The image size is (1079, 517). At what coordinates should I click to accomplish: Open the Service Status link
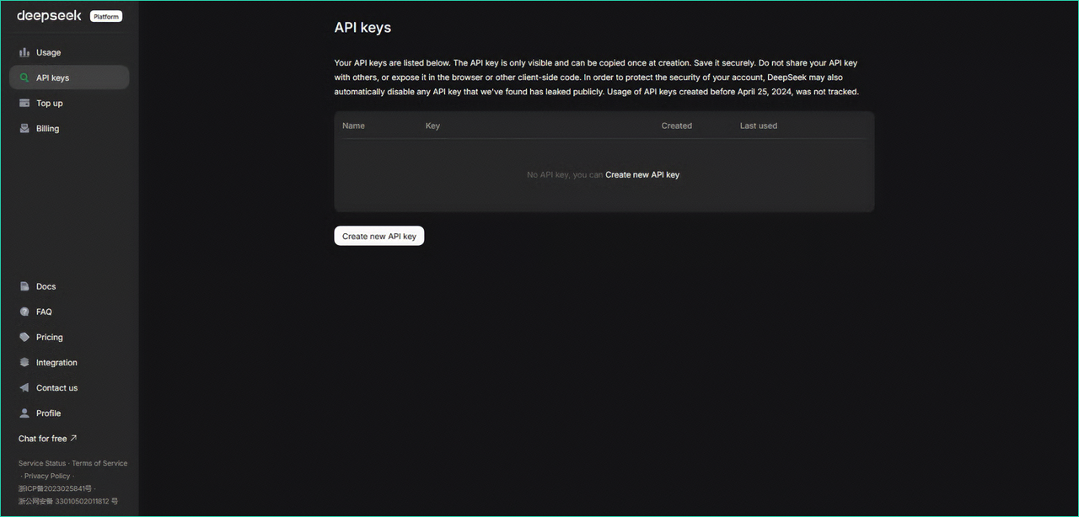(42, 463)
